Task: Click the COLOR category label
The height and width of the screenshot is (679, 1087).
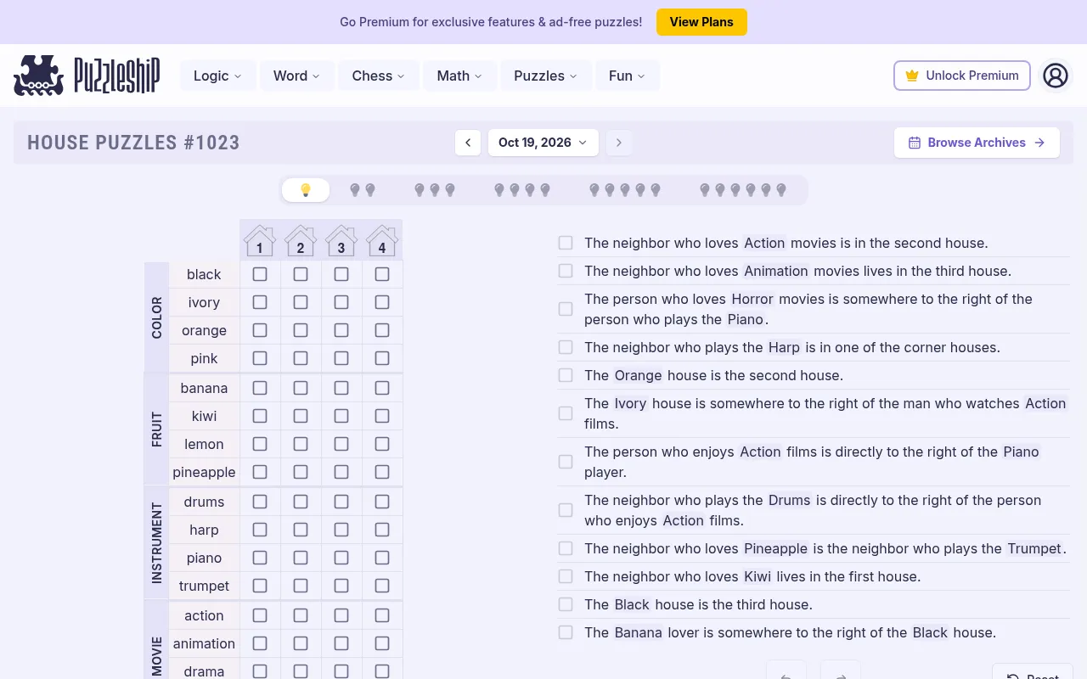Action: 156,317
